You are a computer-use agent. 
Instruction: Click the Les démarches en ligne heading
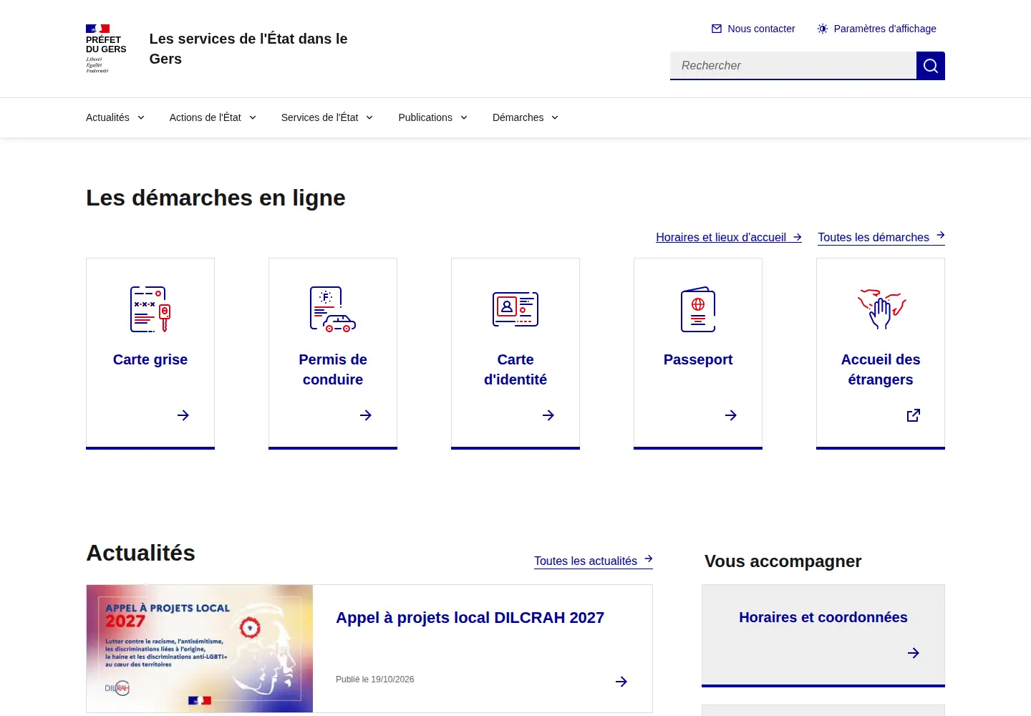coord(216,198)
